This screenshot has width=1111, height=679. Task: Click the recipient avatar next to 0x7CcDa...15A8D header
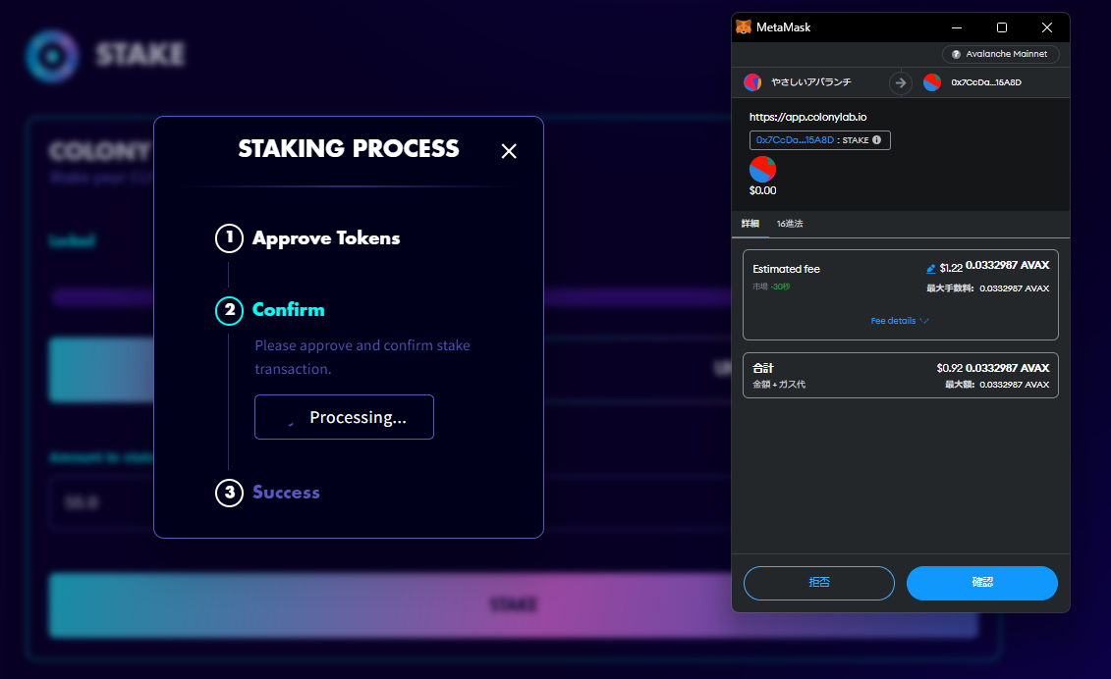pos(932,82)
